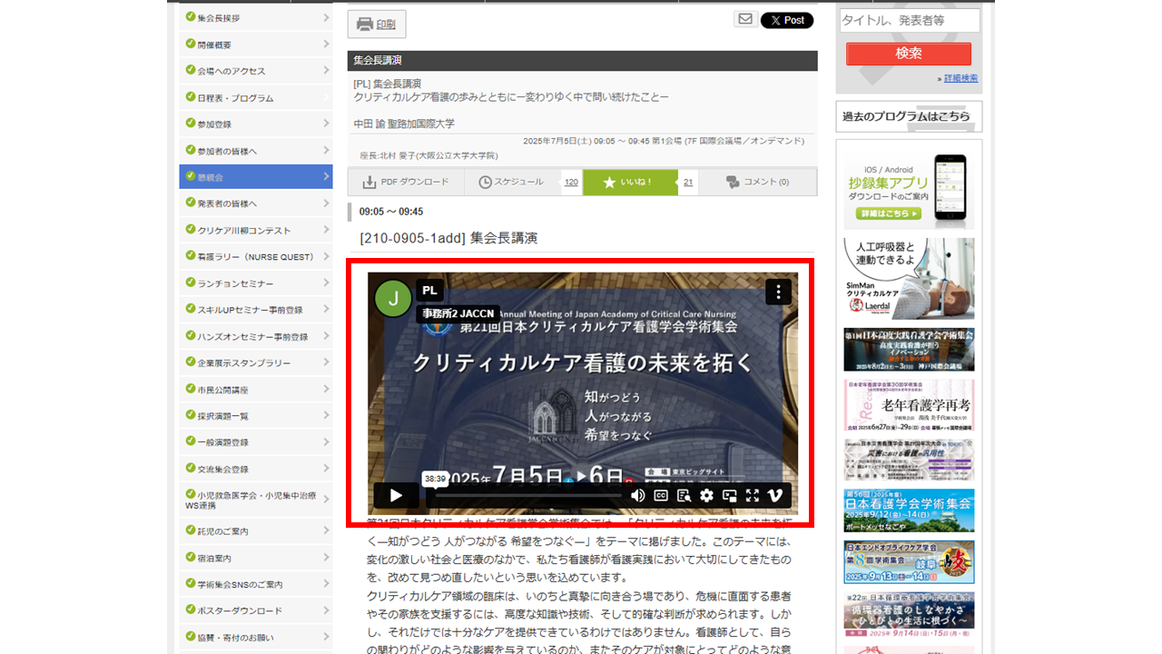Enter fullscreen mode in video player
1162x654 pixels.
tap(752, 495)
